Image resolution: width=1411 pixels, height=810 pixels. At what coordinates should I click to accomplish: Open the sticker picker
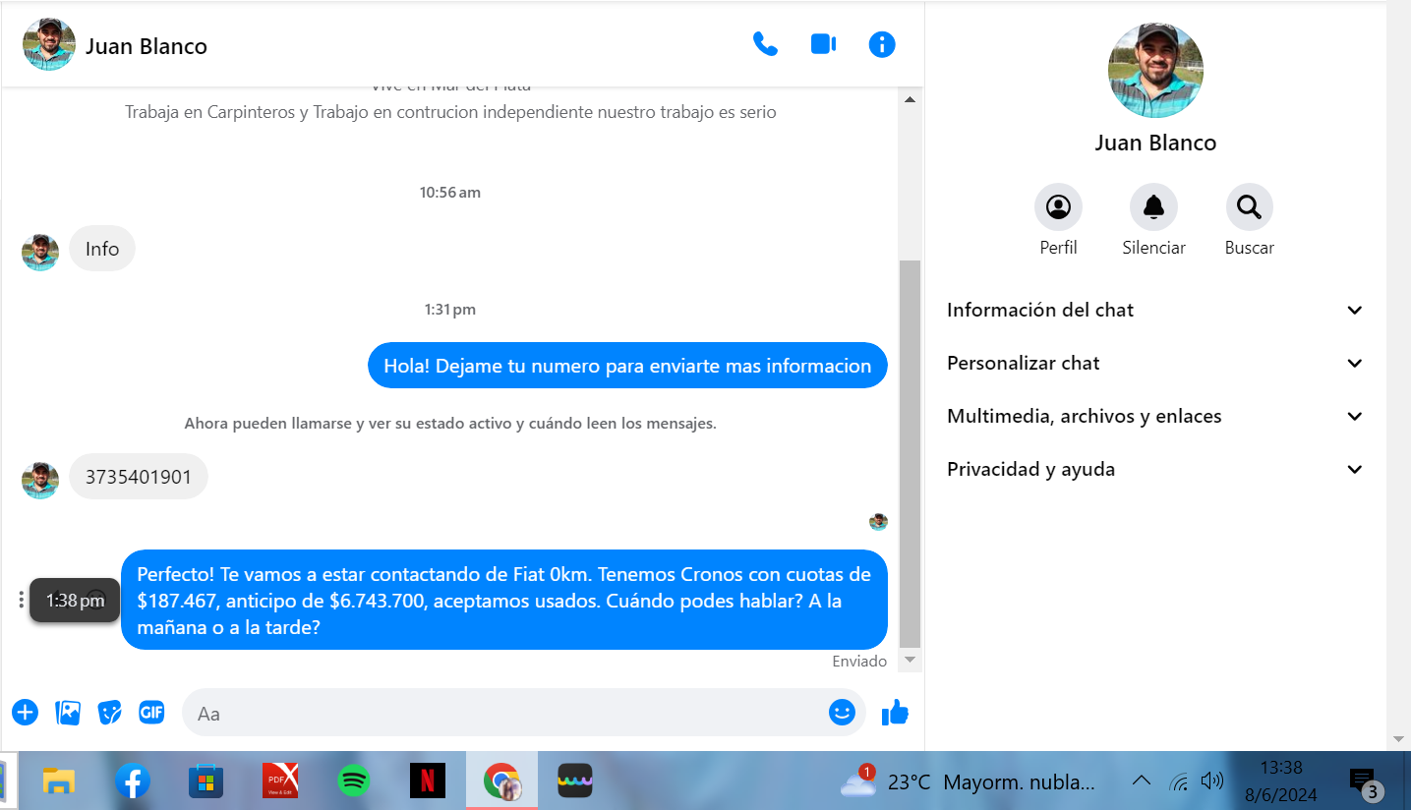coord(110,713)
